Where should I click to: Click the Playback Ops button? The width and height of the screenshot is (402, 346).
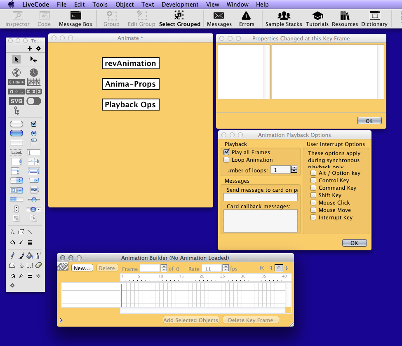(131, 105)
